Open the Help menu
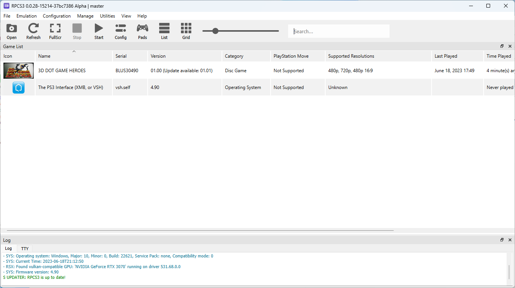The image size is (515, 288). tap(142, 16)
